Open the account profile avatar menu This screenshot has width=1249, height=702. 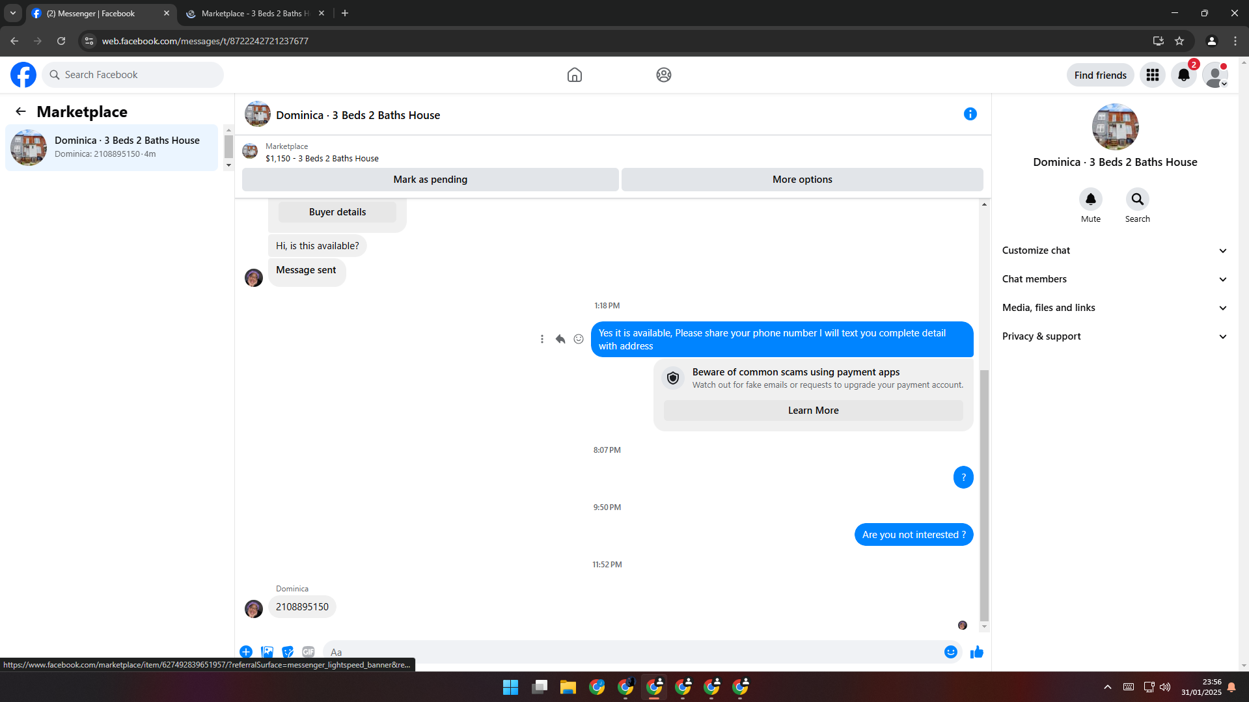coord(1215,75)
